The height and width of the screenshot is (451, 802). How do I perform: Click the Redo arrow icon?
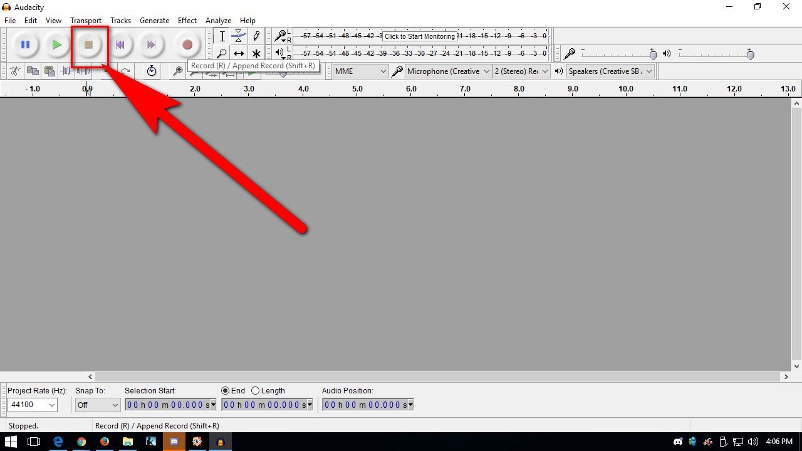pos(126,71)
